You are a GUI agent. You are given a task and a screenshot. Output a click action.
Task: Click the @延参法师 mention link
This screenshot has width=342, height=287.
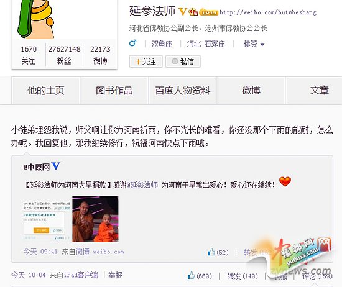coord(142,185)
